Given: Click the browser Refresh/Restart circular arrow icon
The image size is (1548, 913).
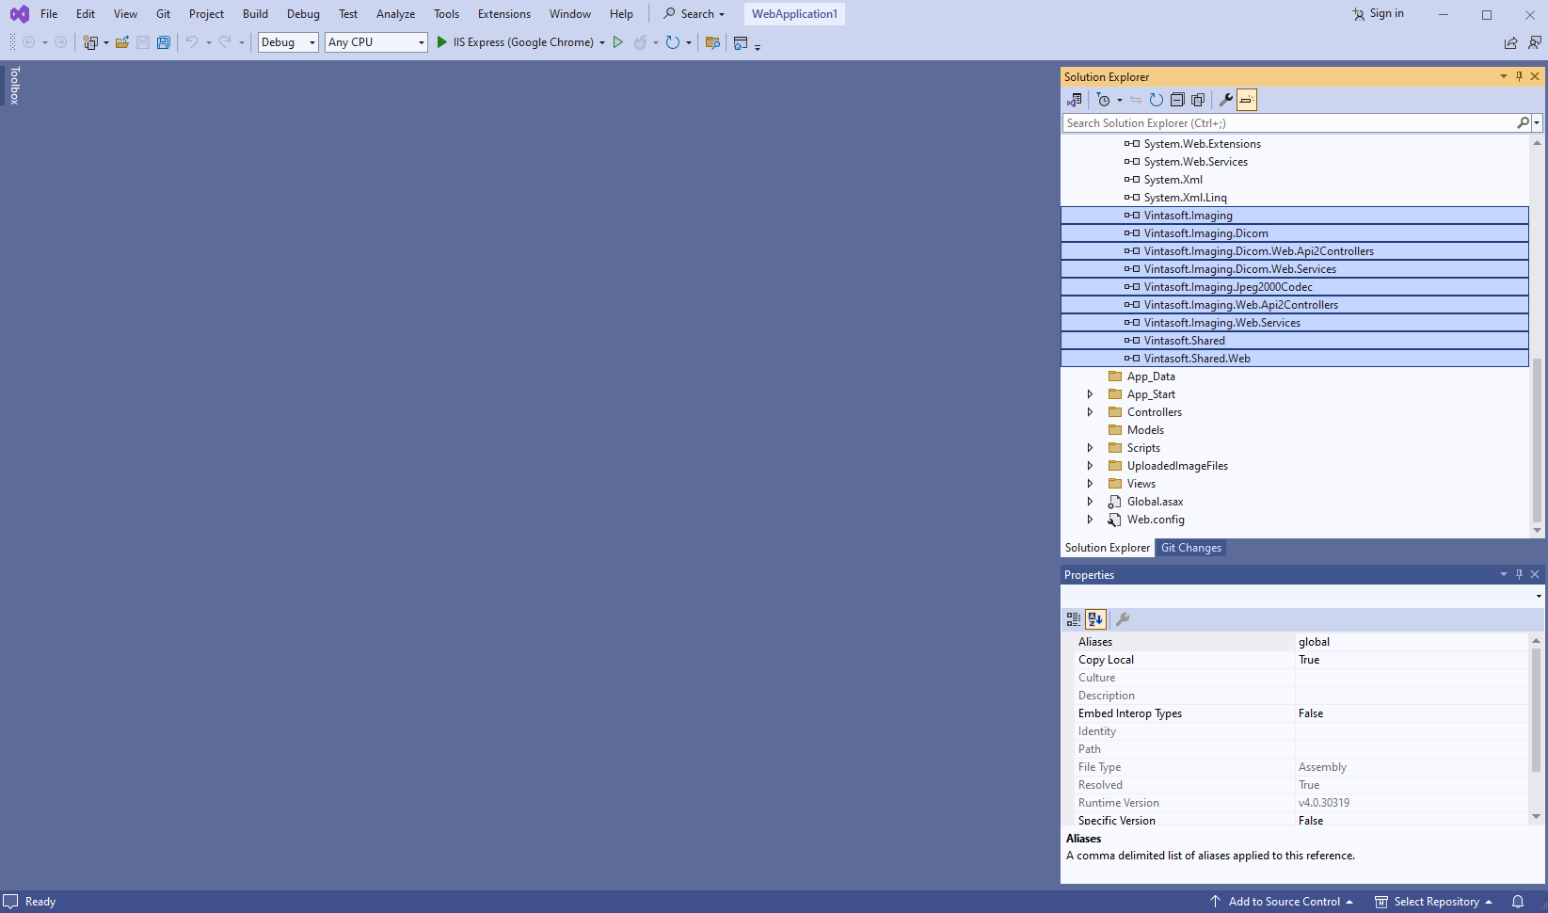Looking at the screenshot, I should tap(673, 42).
